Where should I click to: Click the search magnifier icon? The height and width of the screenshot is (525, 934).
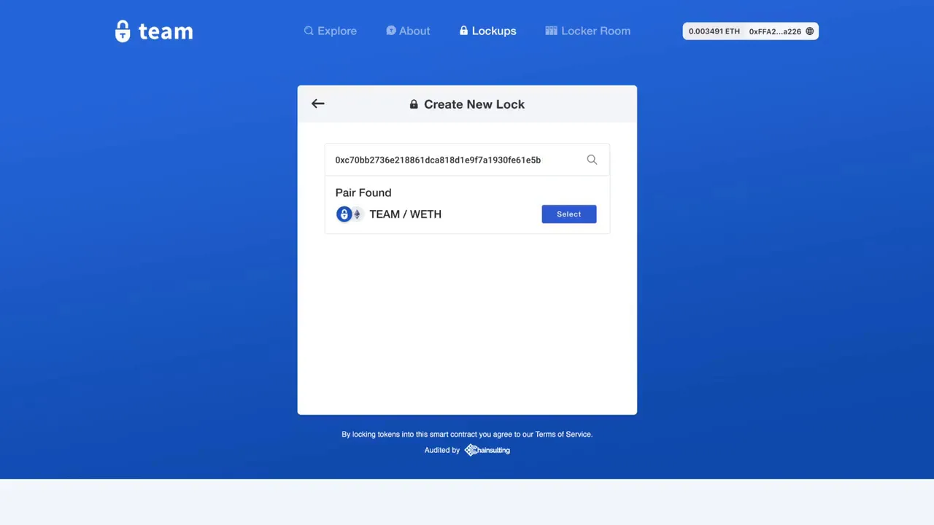click(x=592, y=160)
